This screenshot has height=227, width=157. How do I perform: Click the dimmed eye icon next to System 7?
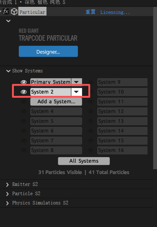(x=24, y=141)
